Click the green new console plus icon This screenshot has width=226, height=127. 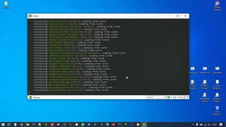pyautogui.click(x=169, y=97)
